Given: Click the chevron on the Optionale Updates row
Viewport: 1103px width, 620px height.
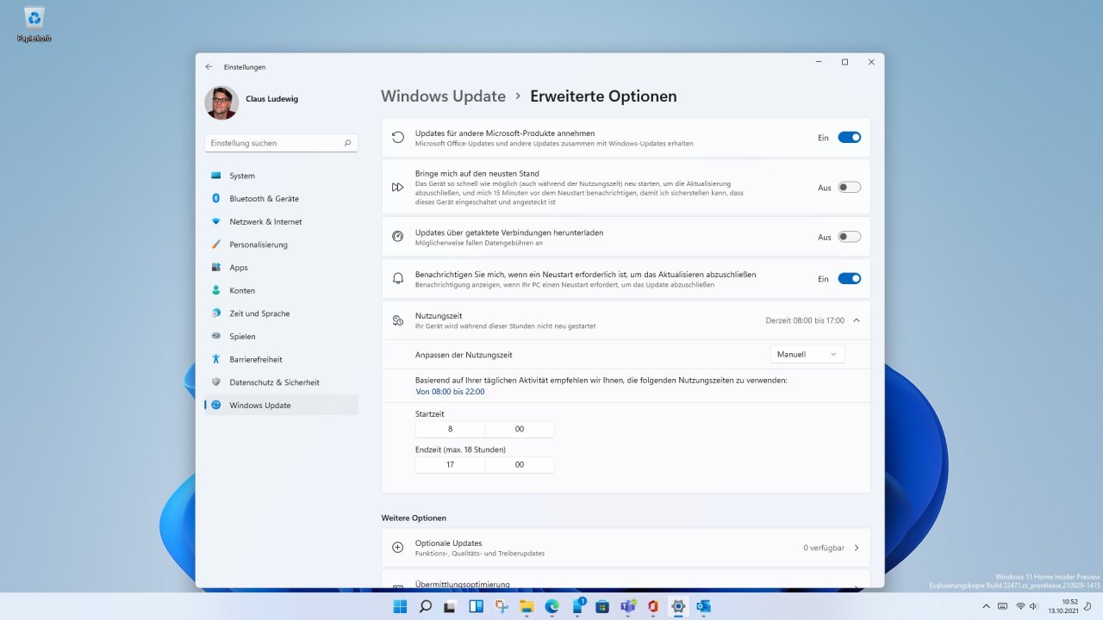Looking at the screenshot, I should [x=856, y=548].
